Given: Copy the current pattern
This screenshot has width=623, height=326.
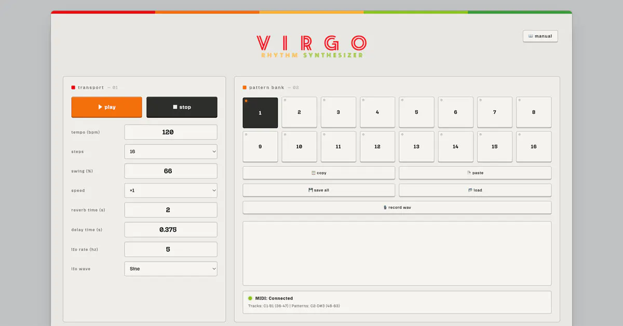Looking at the screenshot, I should click(x=319, y=173).
